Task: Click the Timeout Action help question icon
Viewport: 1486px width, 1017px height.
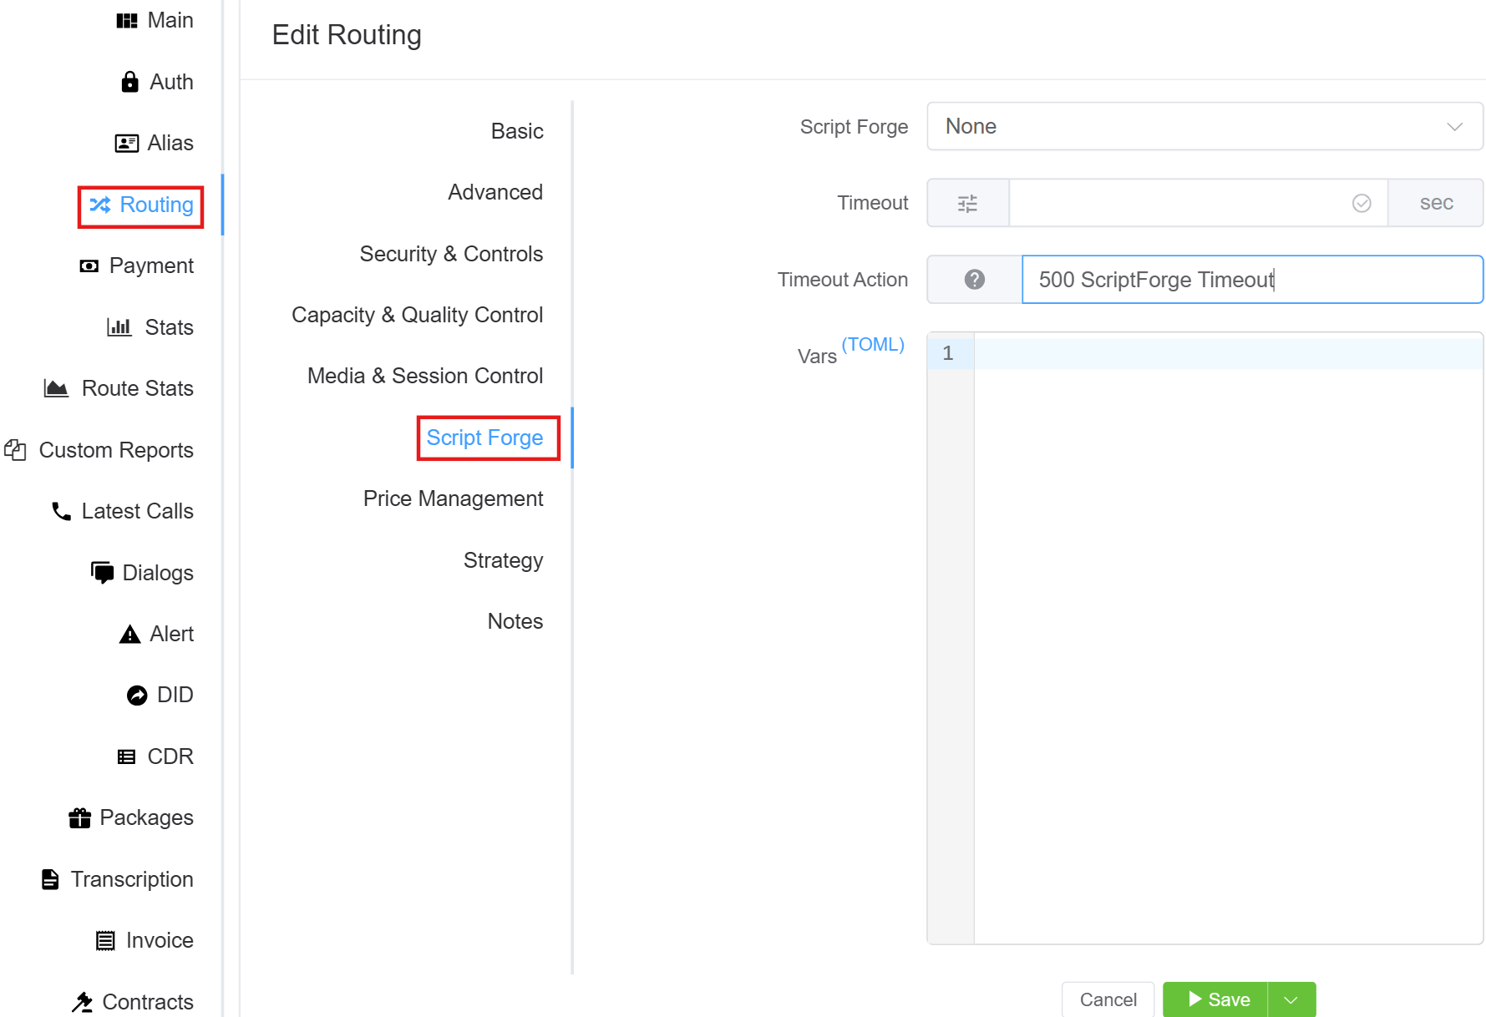Action: [x=974, y=280]
